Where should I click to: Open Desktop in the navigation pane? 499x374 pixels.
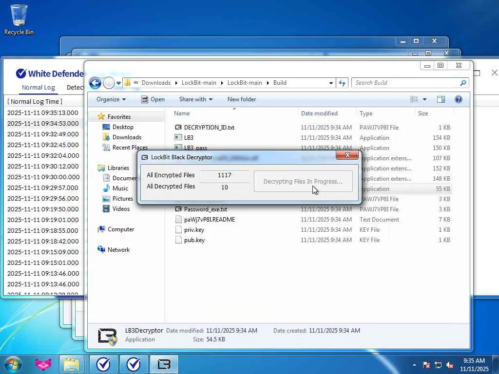122,127
